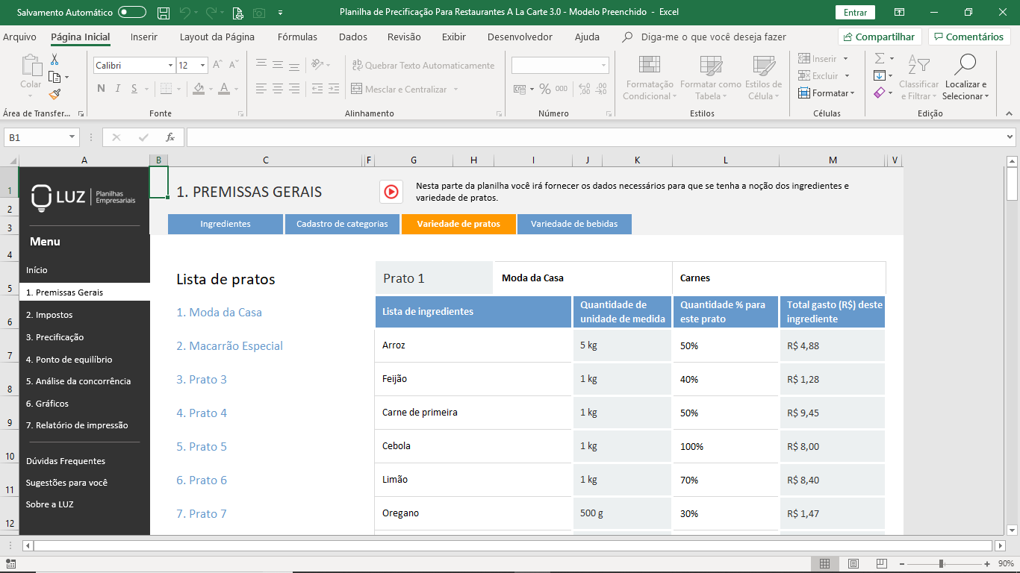Open the Name Box dropdown arrow

pyautogui.click(x=72, y=137)
